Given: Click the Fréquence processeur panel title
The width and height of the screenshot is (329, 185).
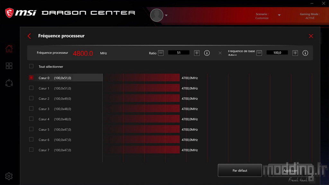Looking at the screenshot, I should [61, 36].
